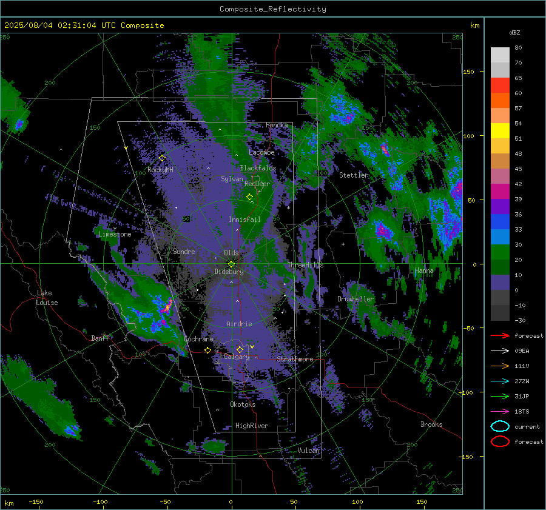
Task: Click the ThreeHills label
Action: (305, 265)
